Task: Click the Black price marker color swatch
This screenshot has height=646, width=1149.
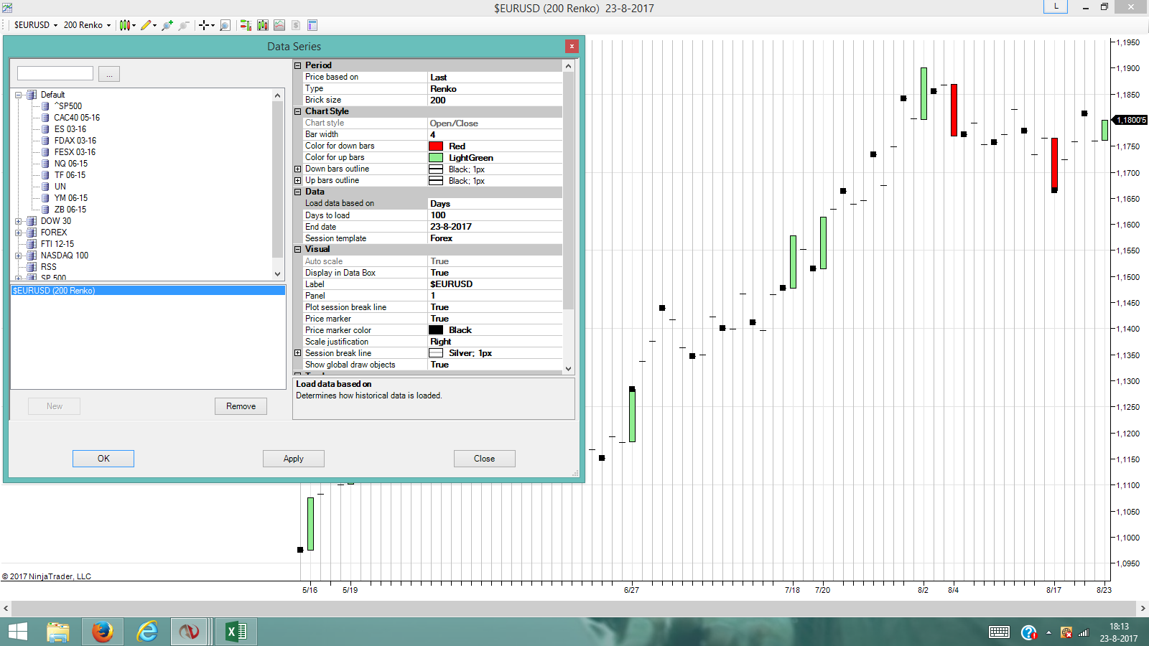Action: click(x=436, y=330)
